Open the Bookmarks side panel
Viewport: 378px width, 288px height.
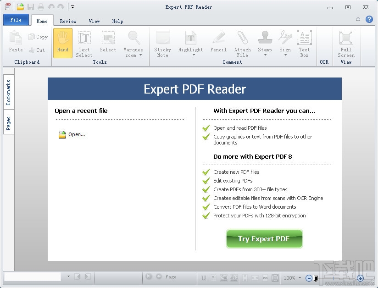pos(9,92)
